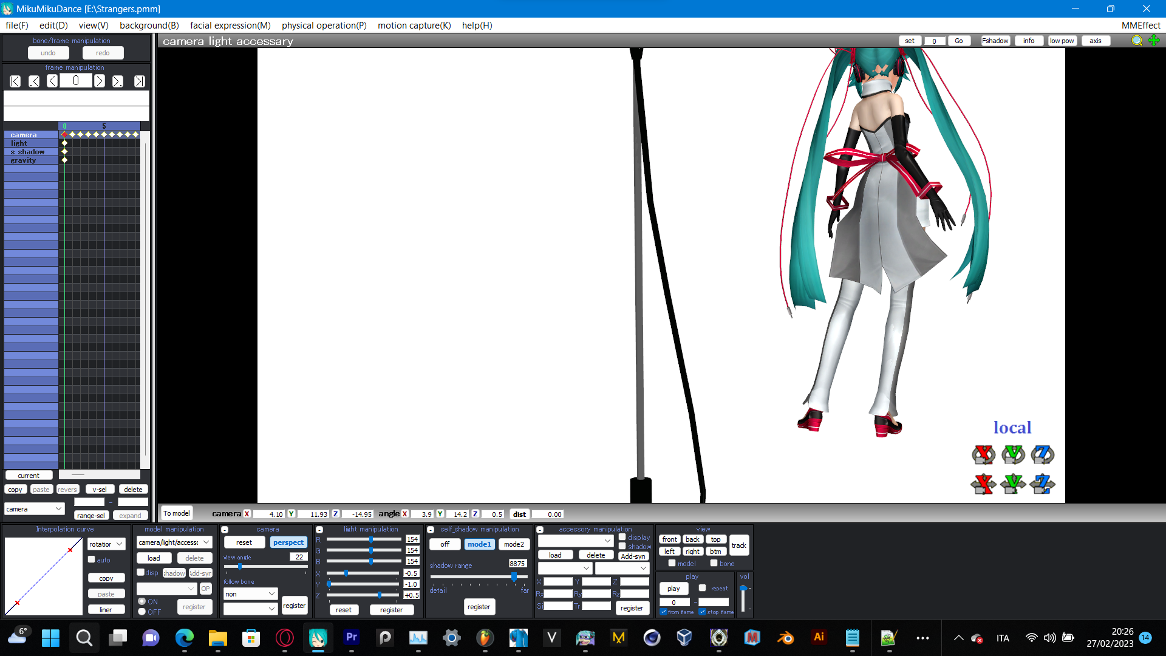The height and width of the screenshot is (656, 1166).
Task: Click the Fshadow button
Action: tap(995, 41)
